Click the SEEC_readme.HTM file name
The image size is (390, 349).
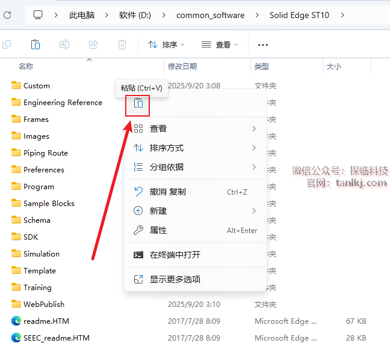pos(57,338)
